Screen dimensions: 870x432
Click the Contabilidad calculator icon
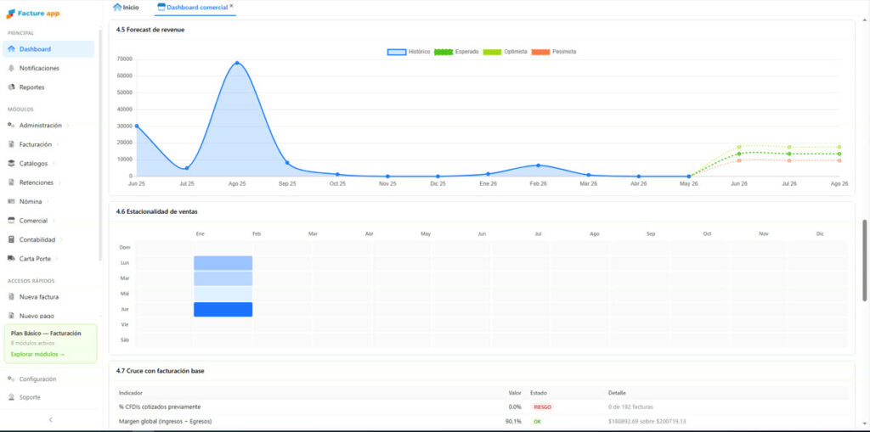pyautogui.click(x=11, y=239)
